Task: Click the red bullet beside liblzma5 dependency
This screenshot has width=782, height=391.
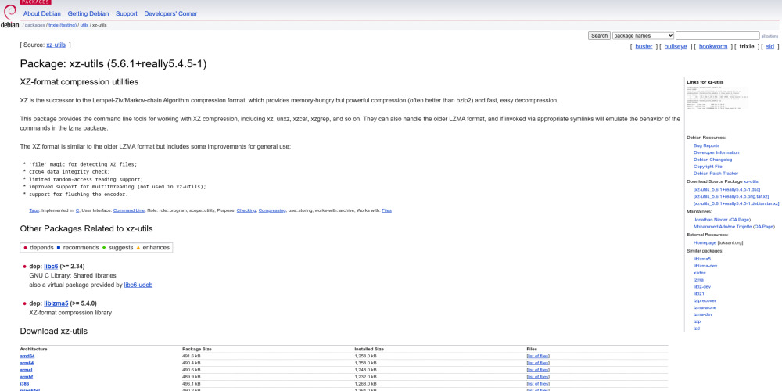Action: [x=24, y=303]
